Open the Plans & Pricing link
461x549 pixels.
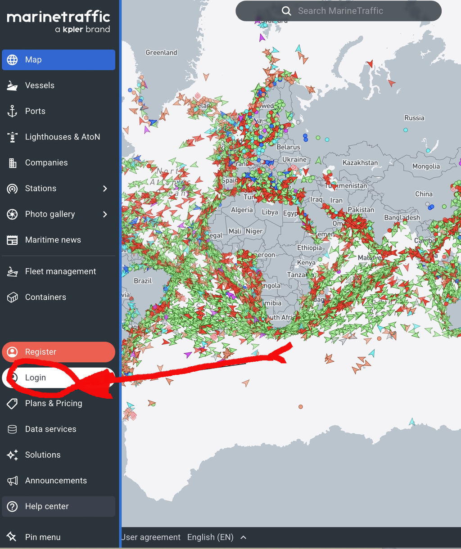tap(59, 403)
